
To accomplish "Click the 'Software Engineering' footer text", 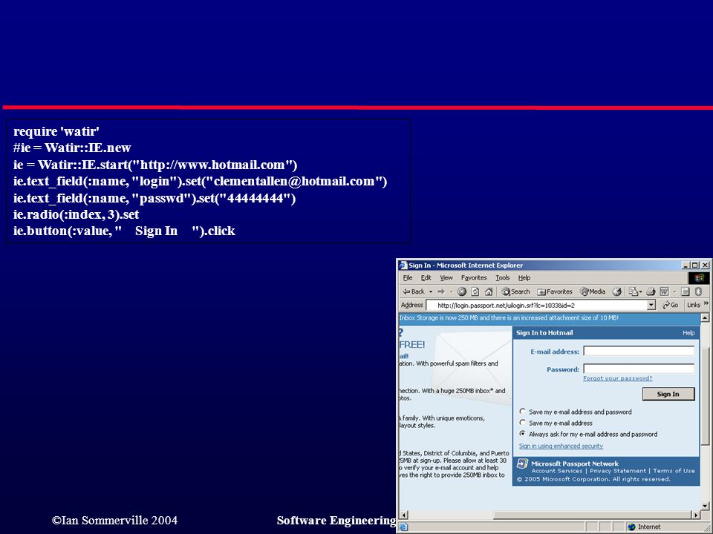I will point(336,521).
